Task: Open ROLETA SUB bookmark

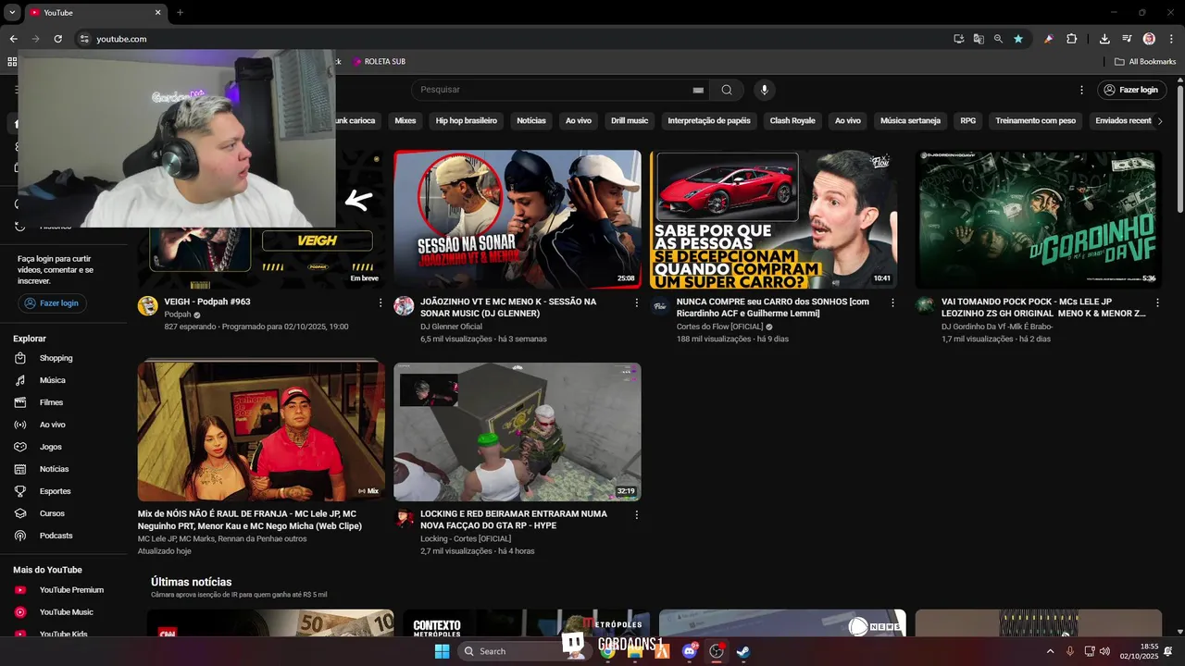Action: pyautogui.click(x=379, y=62)
